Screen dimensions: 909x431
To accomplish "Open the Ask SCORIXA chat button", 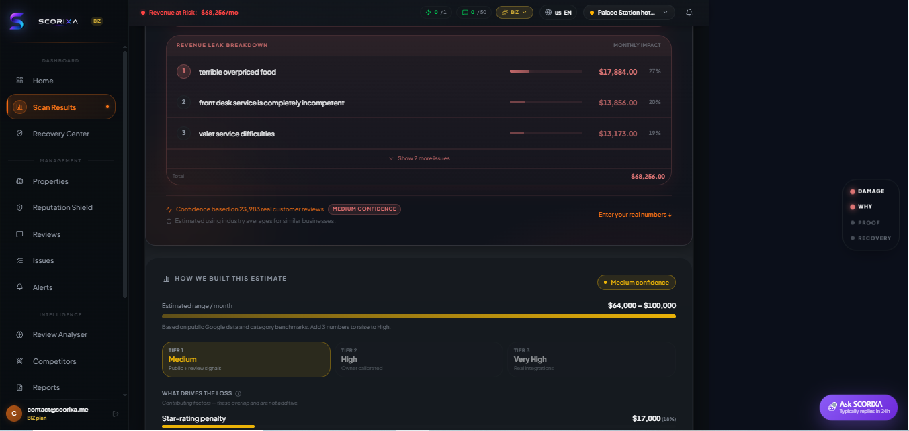I will pyautogui.click(x=859, y=408).
